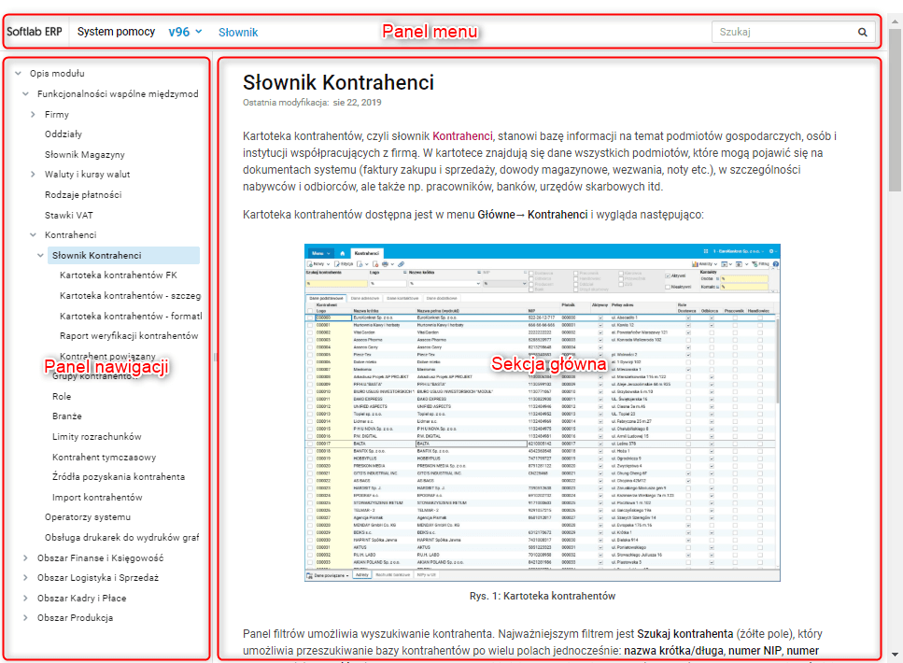Collapse the Kontrahenci tree node
The width and height of the screenshot is (903, 663).
(x=33, y=234)
